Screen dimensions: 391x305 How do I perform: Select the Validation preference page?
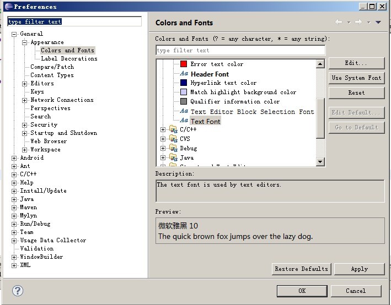(36, 248)
